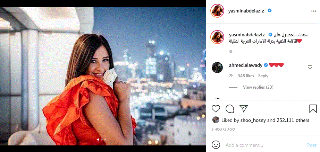The height and width of the screenshot is (152, 320).
Task: Open the 3 HOURS AGO timestamp link
Action: point(223,129)
